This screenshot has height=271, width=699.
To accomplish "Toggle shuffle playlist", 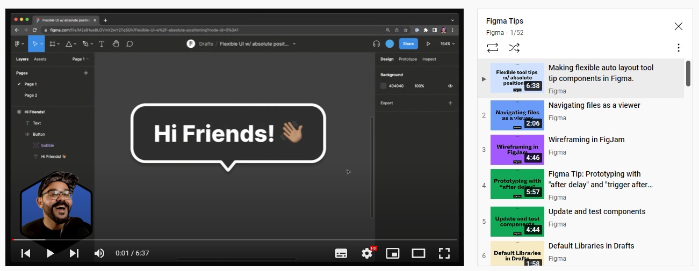I will (514, 48).
